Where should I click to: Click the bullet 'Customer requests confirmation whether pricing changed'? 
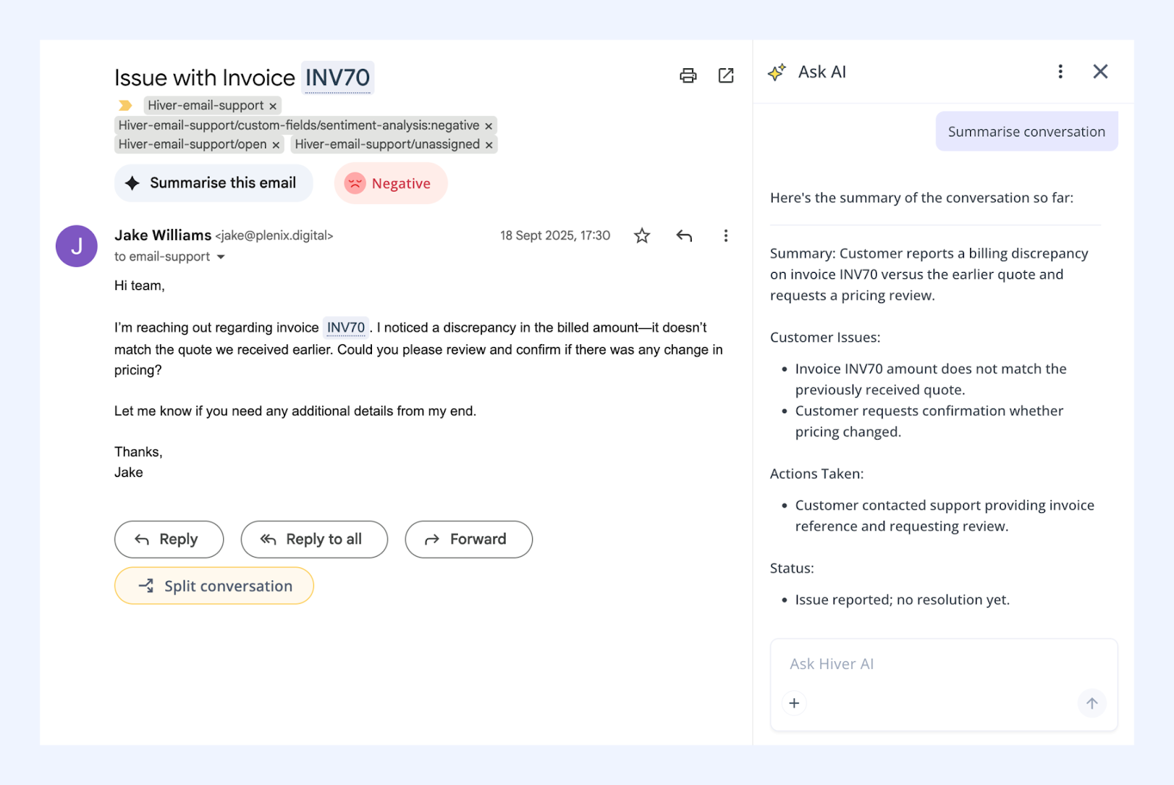pyautogui.click(x=929, y=421)
